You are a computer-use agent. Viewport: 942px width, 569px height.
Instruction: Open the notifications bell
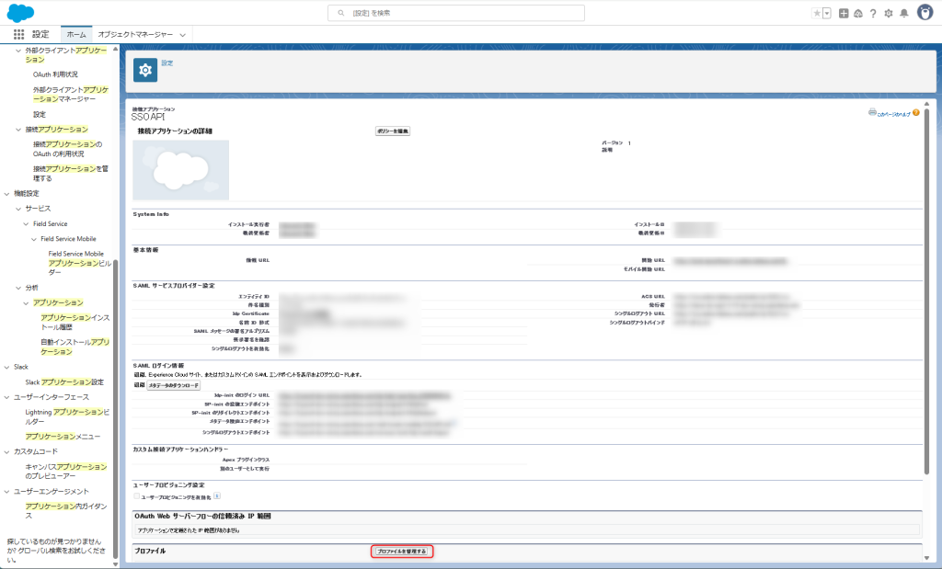[904, 13]
